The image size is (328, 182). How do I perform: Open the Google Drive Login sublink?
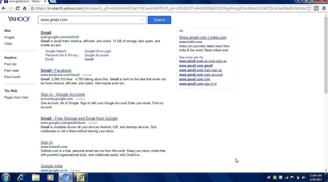(x=98, y=51)
